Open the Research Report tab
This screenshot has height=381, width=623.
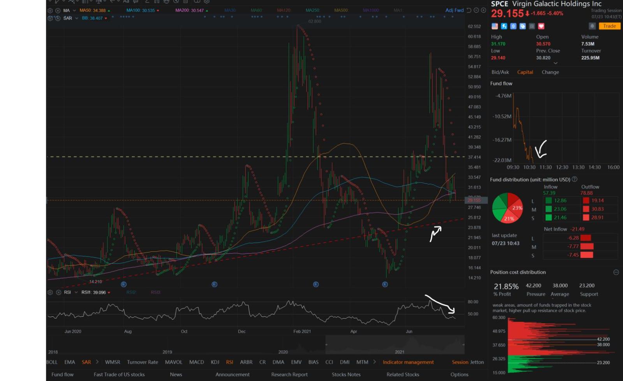tap(289, 374)
